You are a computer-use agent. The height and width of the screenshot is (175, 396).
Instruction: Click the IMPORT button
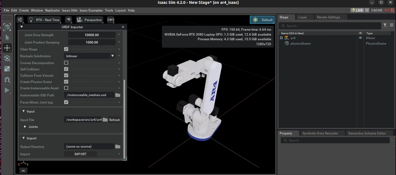coord(81,154)
